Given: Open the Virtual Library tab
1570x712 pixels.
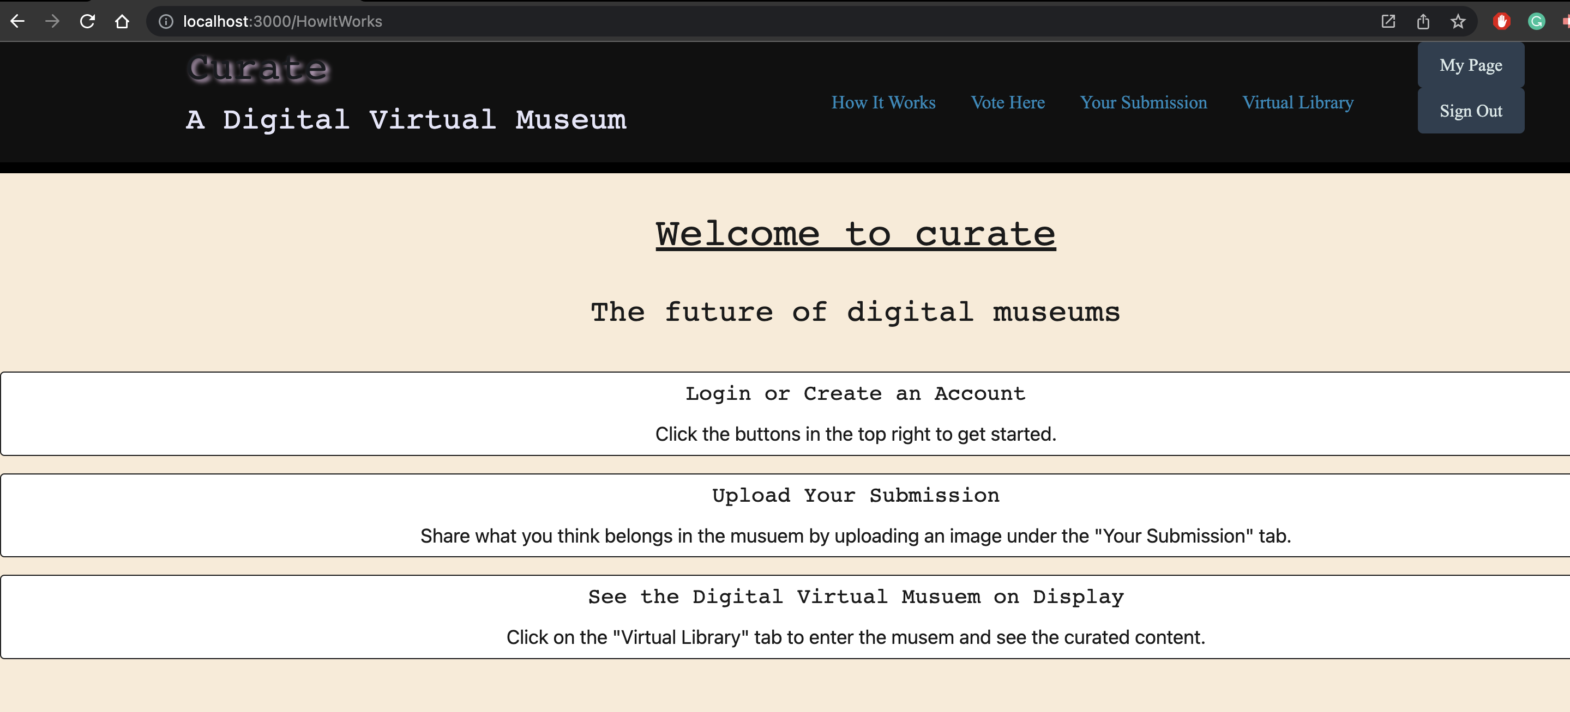Looking at the screenshot, I should pyautogui.click(x=1297, y=102).
